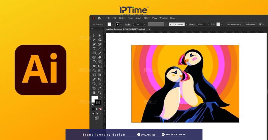Image resolution: width=268 pixels, height=140 pixels.
Task: Enable Draw Normal mode
Action: tap(93, 114)
